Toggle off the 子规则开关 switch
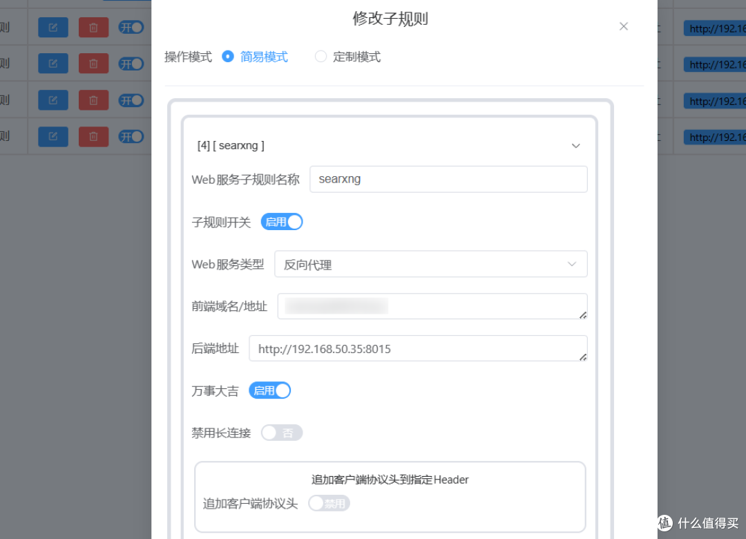 pos(281,221)
